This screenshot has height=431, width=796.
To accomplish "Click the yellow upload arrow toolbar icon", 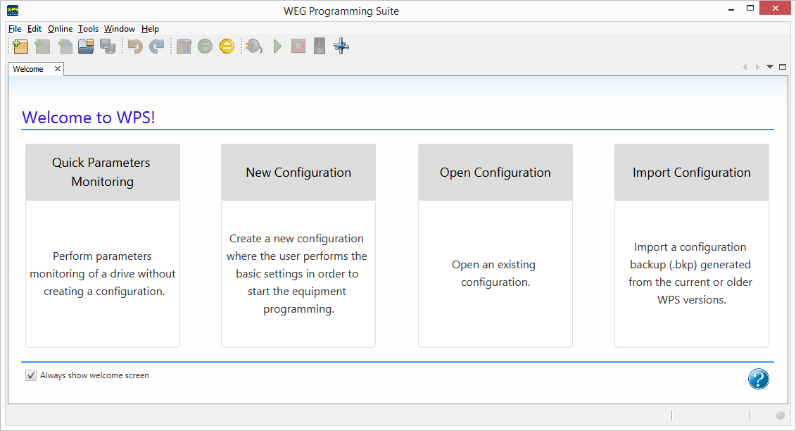I will point(226,46).
